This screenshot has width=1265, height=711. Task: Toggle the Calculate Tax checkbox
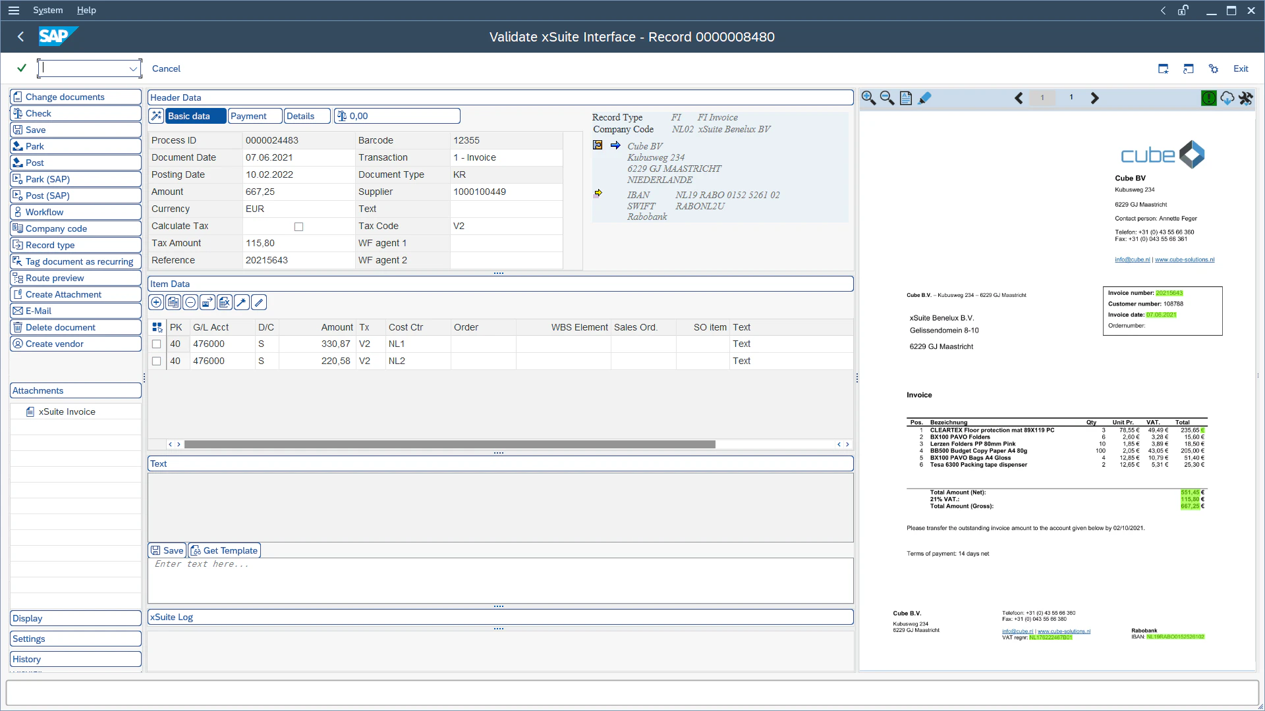coord(299,226)
